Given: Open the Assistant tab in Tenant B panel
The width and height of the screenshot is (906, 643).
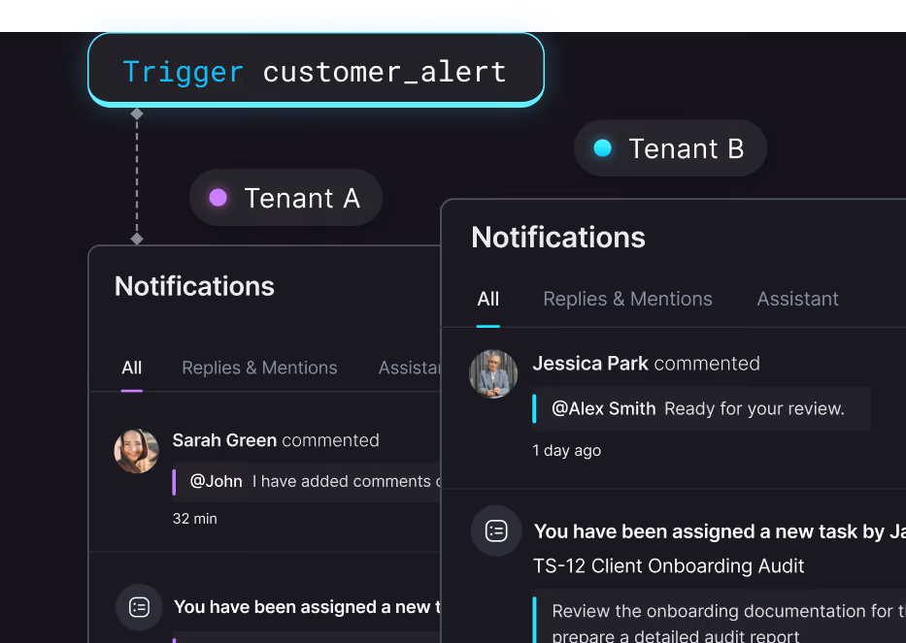Looking at the screenshot, I should pyautogui.click(x=797, y=299).
